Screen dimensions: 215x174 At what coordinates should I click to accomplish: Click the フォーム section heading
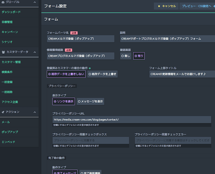coord(51,19)
